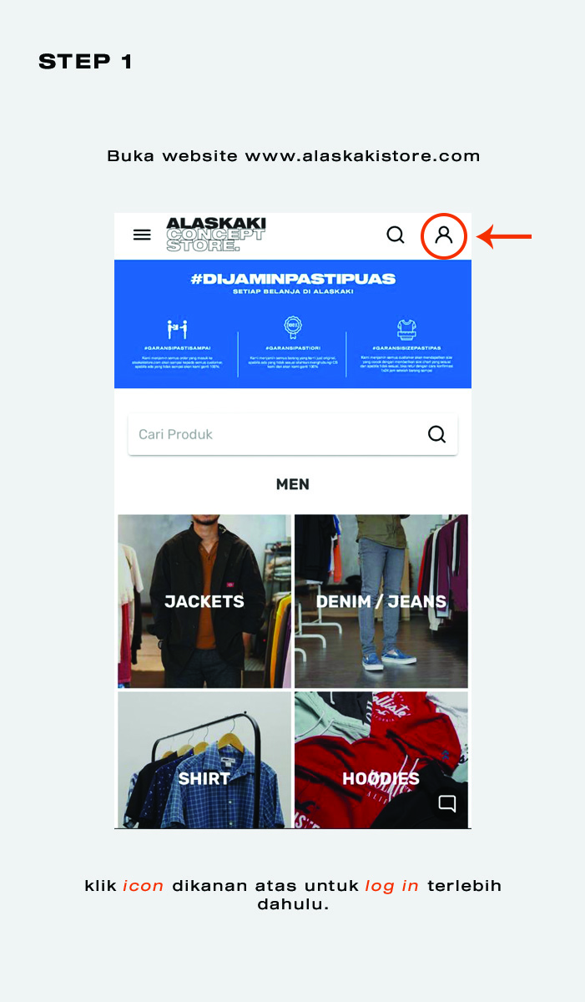The width and height of the screenshot is (585, 1002).
Task: Tap the header magnifier search icon
Action: pos(396,235)
